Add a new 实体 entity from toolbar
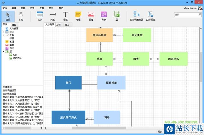This screenshot has height=135, width=204. [x=40, y=16]
